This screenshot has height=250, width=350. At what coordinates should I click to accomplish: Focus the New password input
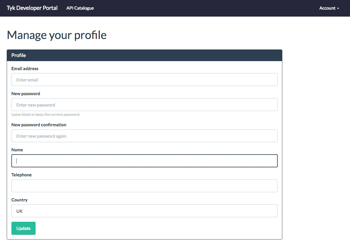144,104
